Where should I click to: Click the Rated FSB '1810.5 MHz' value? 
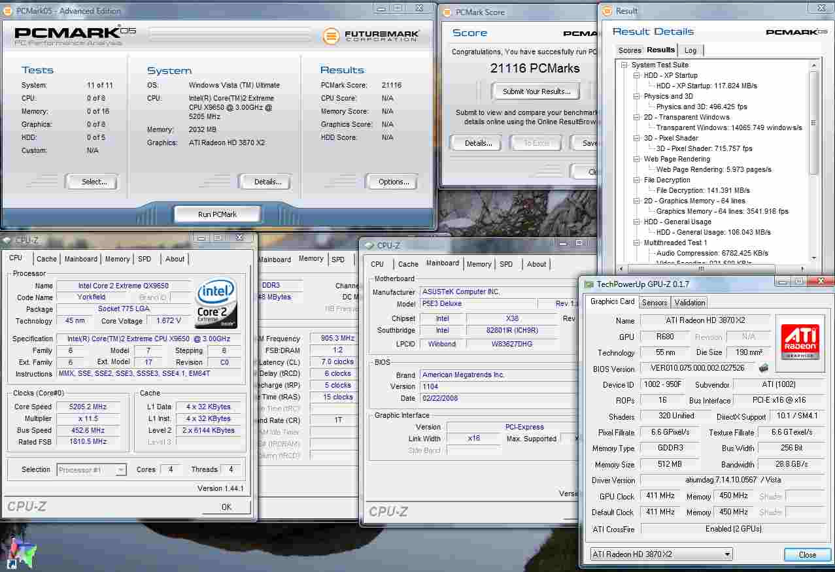[88, 442]
